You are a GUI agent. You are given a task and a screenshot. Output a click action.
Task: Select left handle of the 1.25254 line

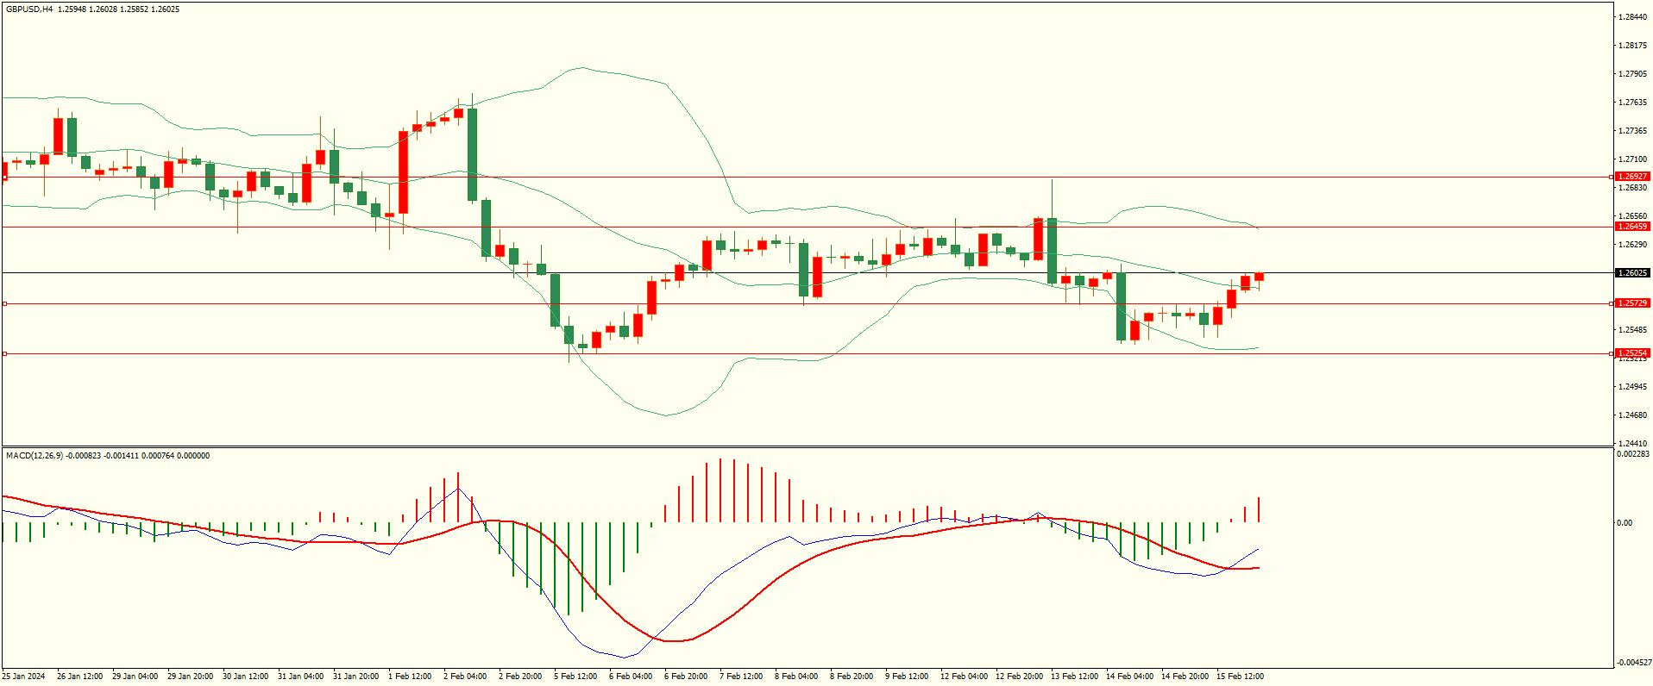4,354
